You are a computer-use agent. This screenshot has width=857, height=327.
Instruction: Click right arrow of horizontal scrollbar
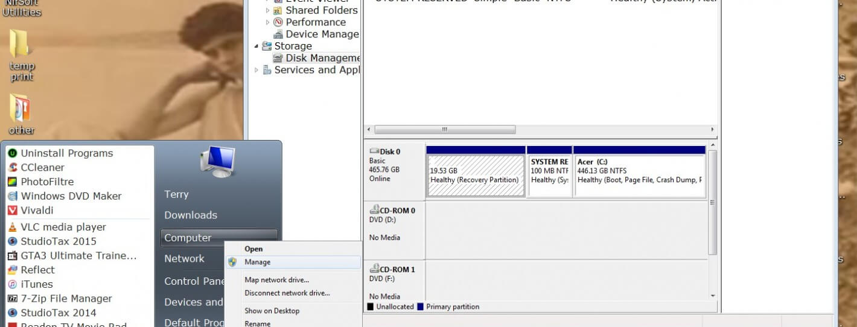pos(712,130)
